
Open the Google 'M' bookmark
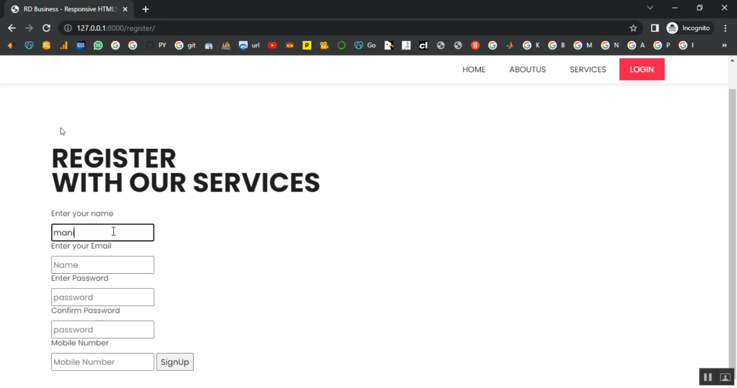pyautogui.click(x=583, y=45)
